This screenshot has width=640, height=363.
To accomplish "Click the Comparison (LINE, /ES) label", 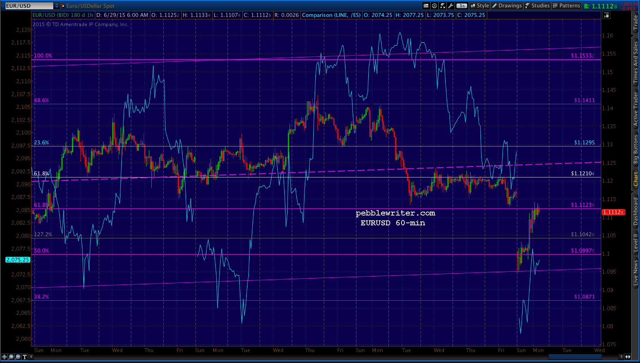I will (x=331, y=15).
